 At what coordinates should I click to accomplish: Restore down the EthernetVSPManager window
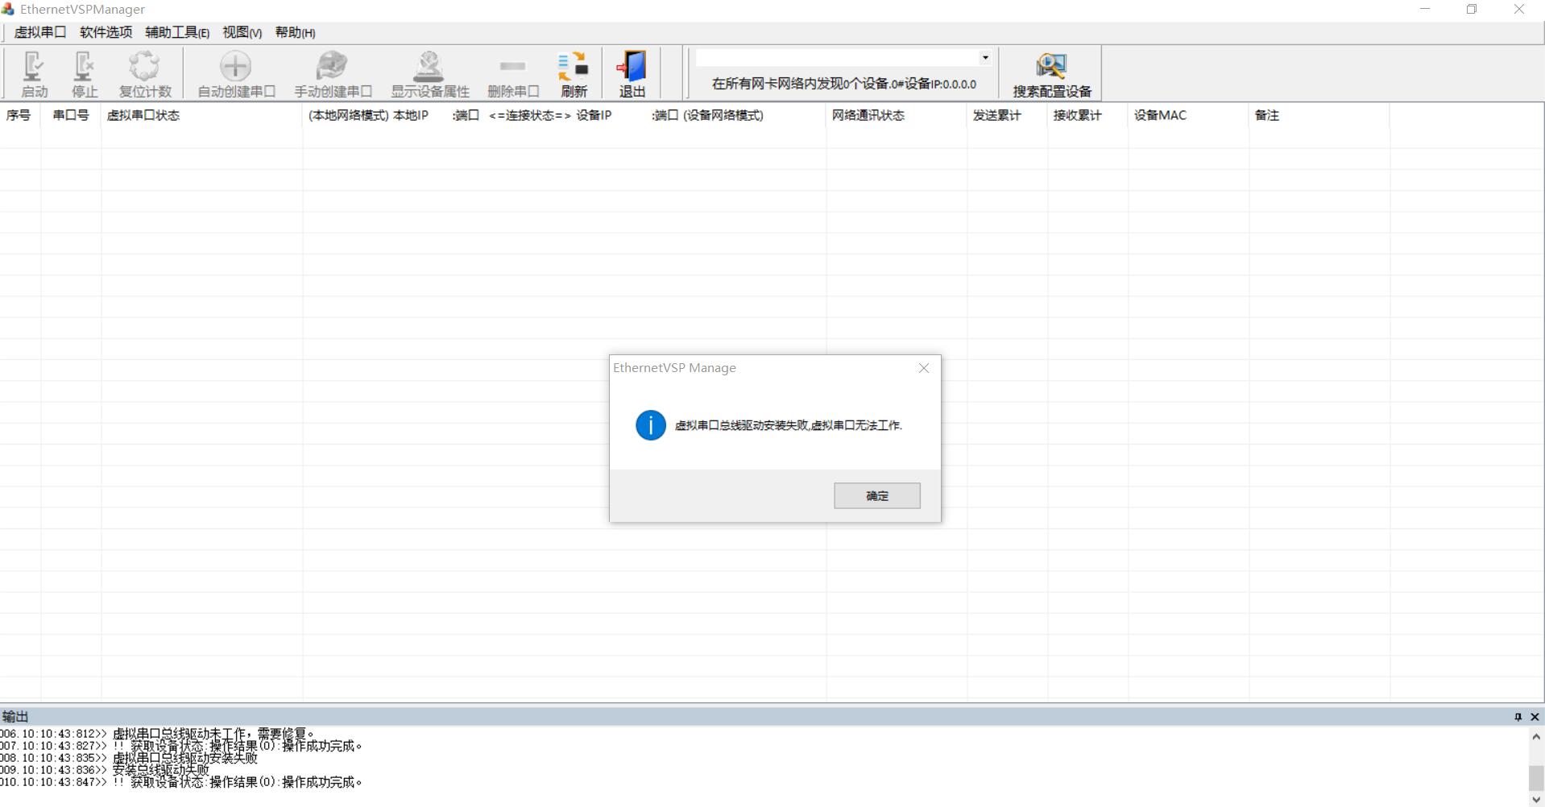[x=1472, y=9]
